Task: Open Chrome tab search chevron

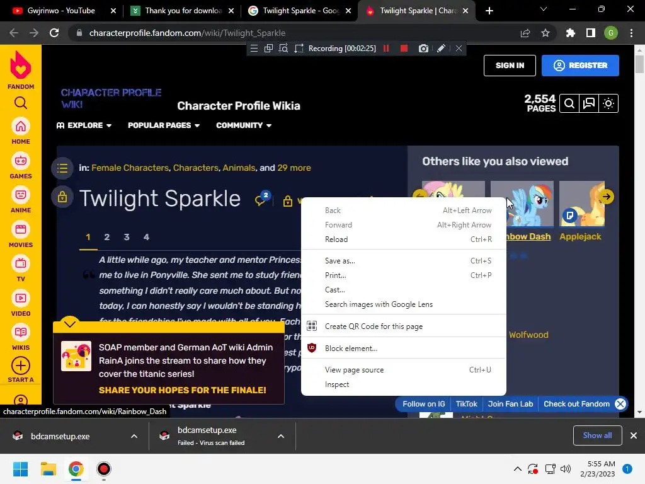Action: (544, 9)
